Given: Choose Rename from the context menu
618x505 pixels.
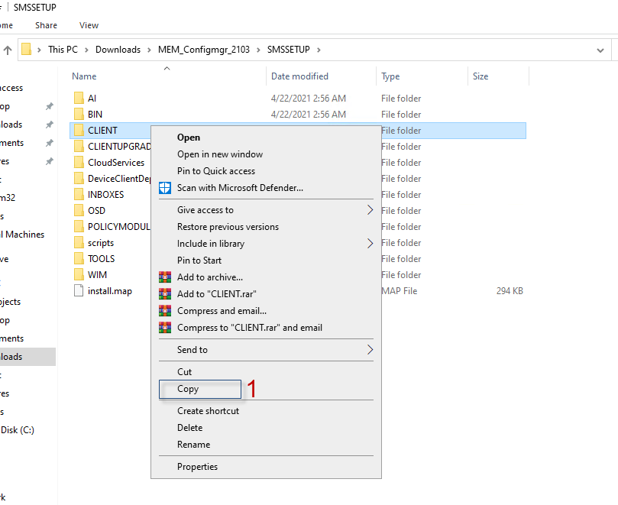Looking at the screenshot, I should (x=193, y=445).
